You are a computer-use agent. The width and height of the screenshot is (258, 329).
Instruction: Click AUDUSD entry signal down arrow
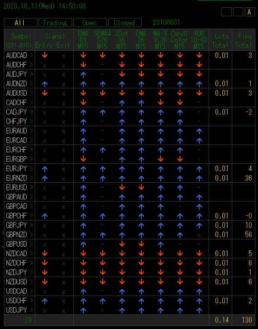[x=45, y=93]
